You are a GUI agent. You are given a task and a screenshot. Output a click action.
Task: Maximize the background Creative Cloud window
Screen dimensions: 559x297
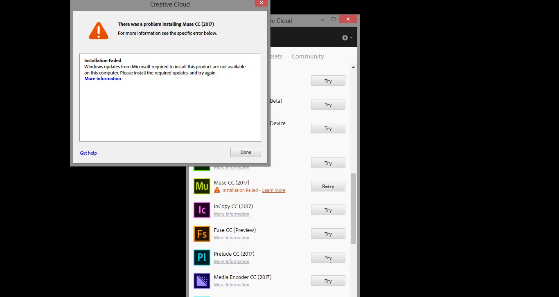(334, 19)
